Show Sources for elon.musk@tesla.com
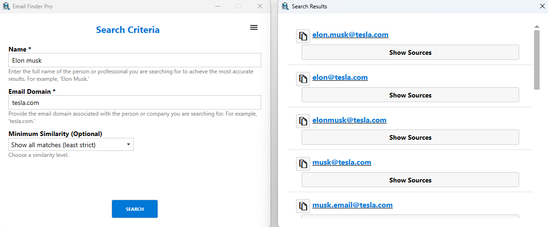 tap(410, 52)
